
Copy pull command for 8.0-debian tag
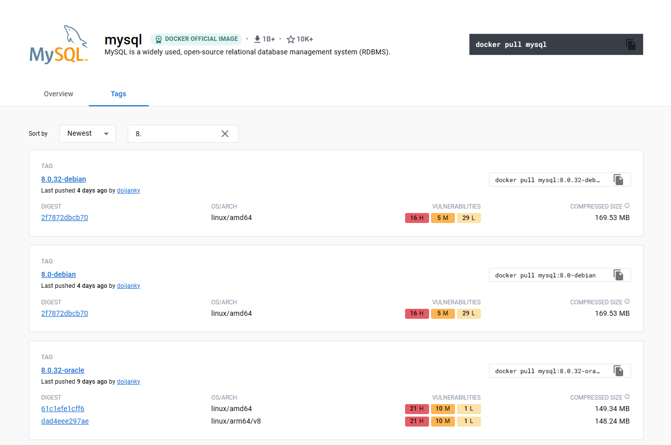619,275
